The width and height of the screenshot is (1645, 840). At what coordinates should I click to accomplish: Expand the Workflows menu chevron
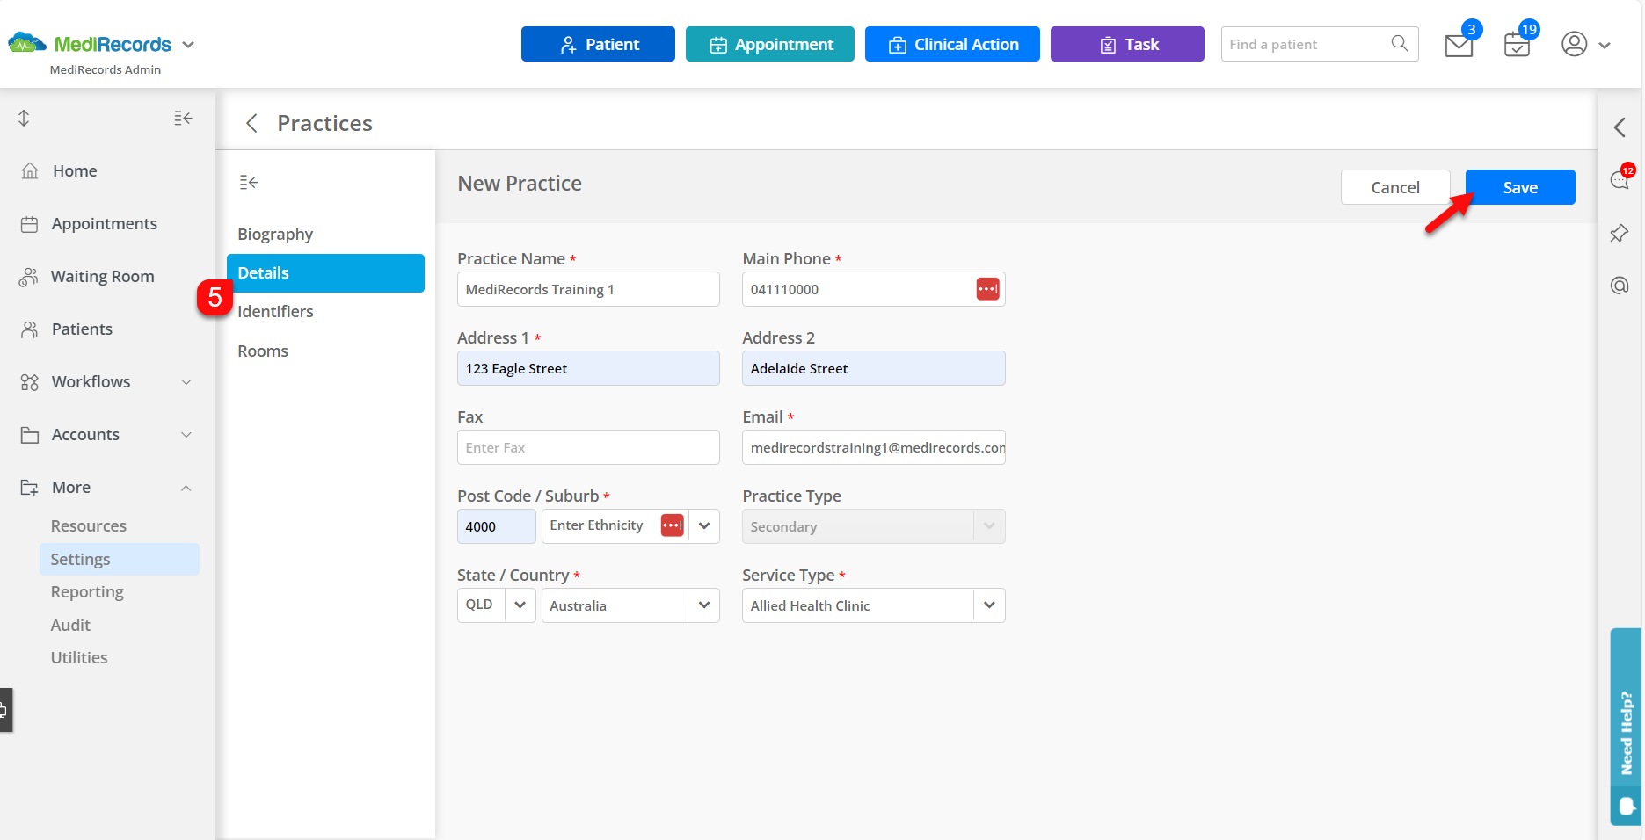point(186,382)
